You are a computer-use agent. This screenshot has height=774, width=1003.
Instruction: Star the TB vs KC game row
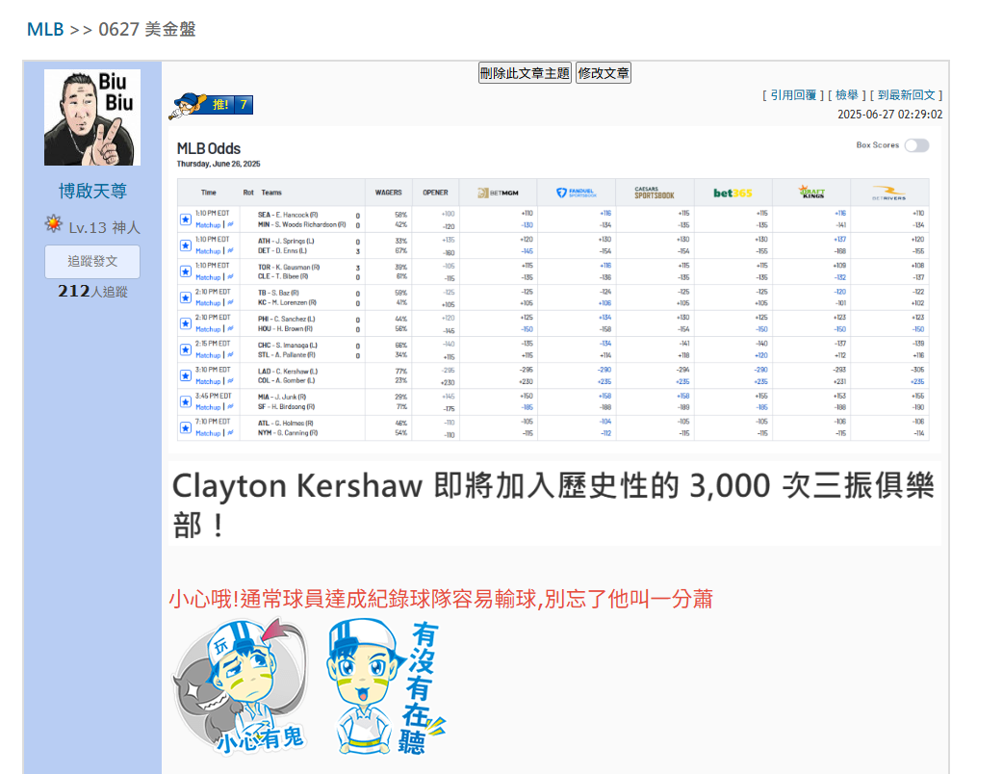click(186, 297)
